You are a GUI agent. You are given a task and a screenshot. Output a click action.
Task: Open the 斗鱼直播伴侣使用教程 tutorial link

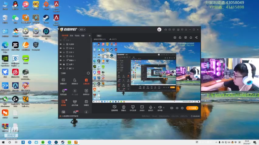coord(70,116)
